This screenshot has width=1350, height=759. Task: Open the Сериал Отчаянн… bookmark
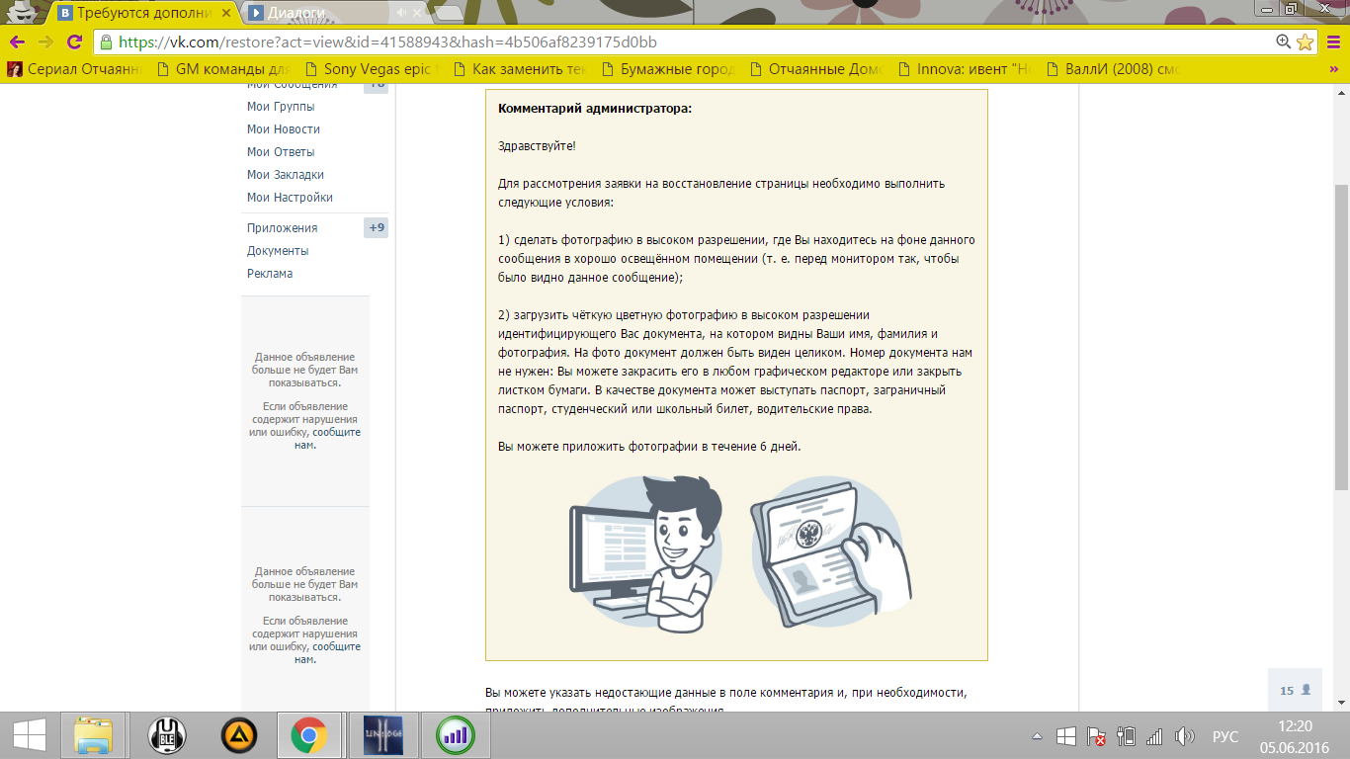point(75,69)
